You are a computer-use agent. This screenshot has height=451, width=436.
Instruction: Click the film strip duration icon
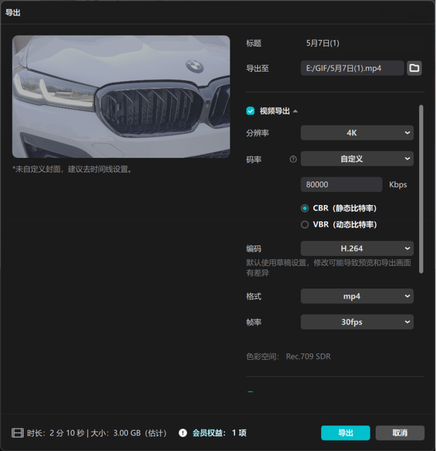18,433
